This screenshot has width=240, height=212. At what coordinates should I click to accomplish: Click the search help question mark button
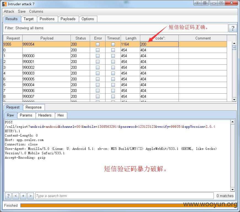click(x=8, y=196)
